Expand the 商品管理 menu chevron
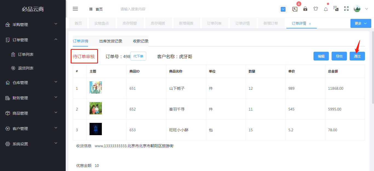The image size is (374, 171). 56,113
